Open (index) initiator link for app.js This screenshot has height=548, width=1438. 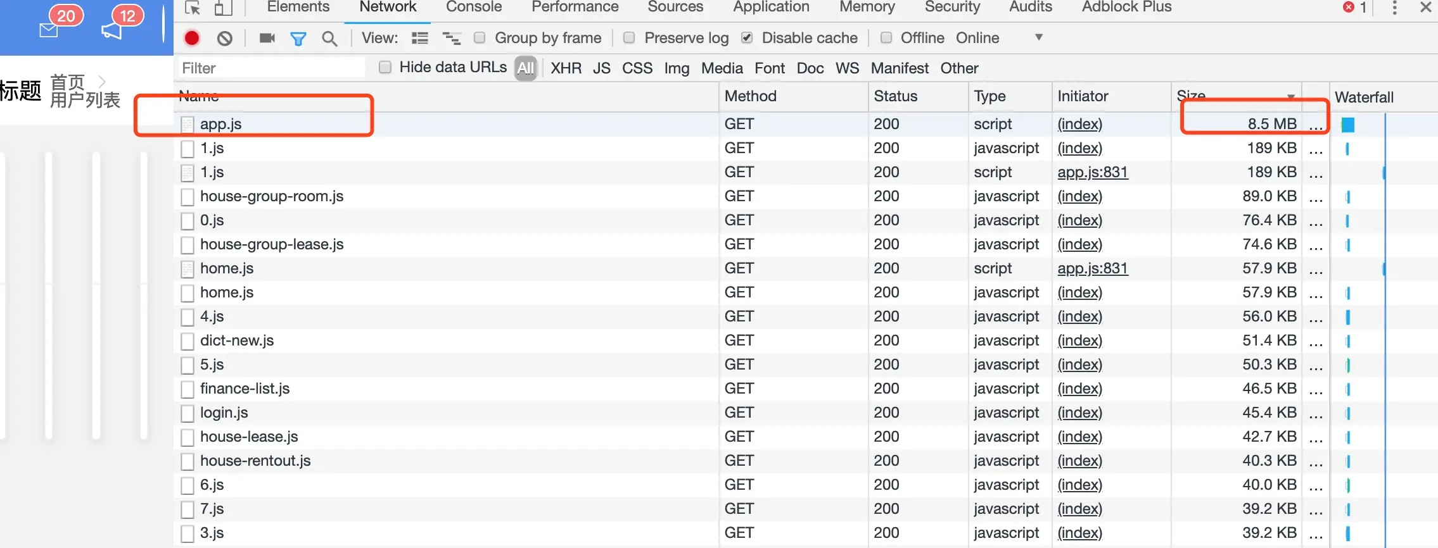coord(1079,124)
